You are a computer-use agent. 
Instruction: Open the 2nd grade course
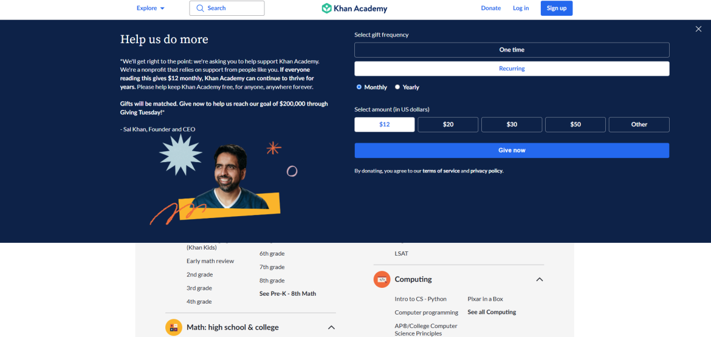point(199,274)
